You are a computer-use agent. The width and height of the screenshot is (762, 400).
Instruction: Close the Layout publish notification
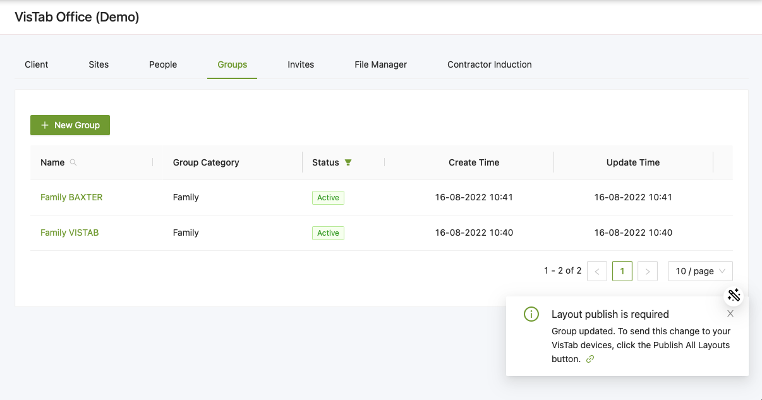[x=730, y=313]
